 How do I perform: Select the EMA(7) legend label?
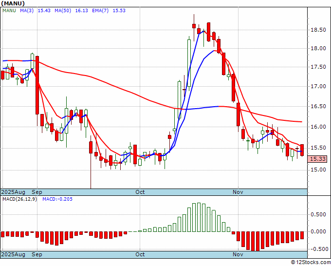[x=100, y=11]
